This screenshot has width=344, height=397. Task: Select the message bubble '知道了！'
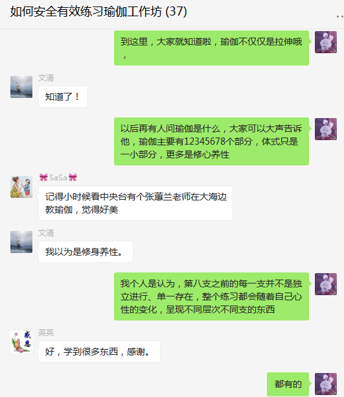point(63,97)
